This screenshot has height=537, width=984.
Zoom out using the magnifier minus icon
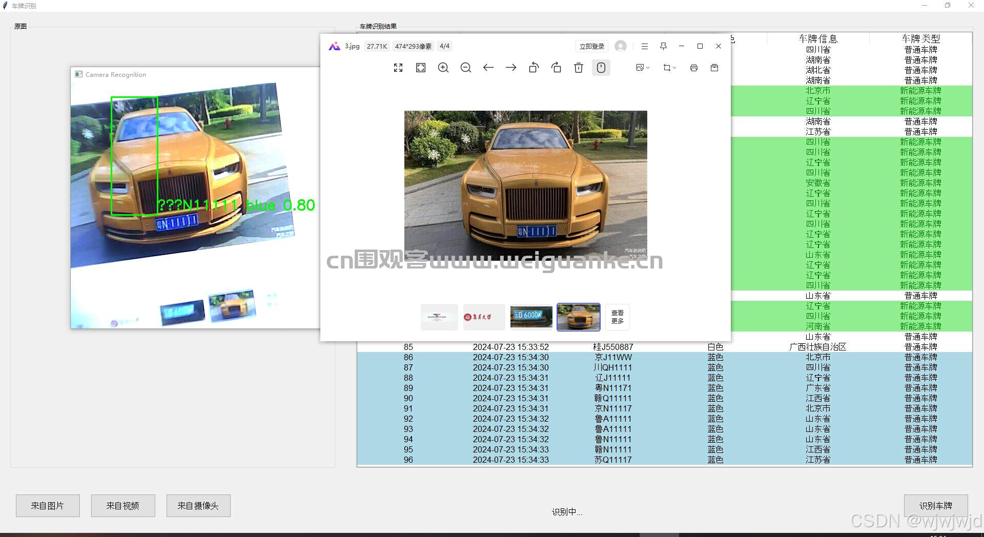coord(466,68)
